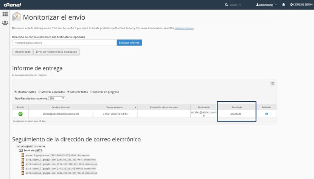The height and width of the screenshot is (179, 314).
Task: Click sort arrow on Tiempo de envío column
Action: (x=135, y=107)
